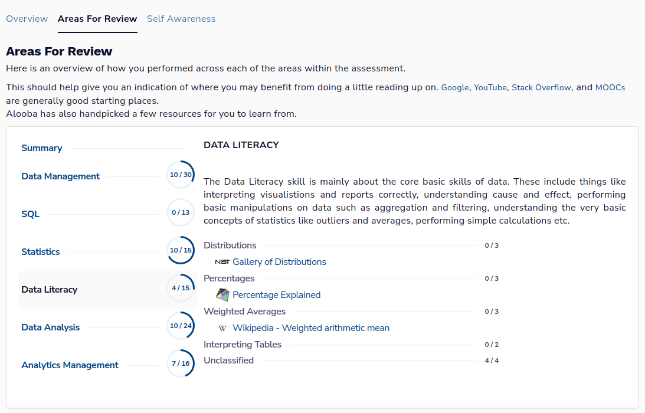Click the 10 / 30 Data Management score ring
Image resolution: width=645 pixels, height=413 pixels.
click(181, 175)
